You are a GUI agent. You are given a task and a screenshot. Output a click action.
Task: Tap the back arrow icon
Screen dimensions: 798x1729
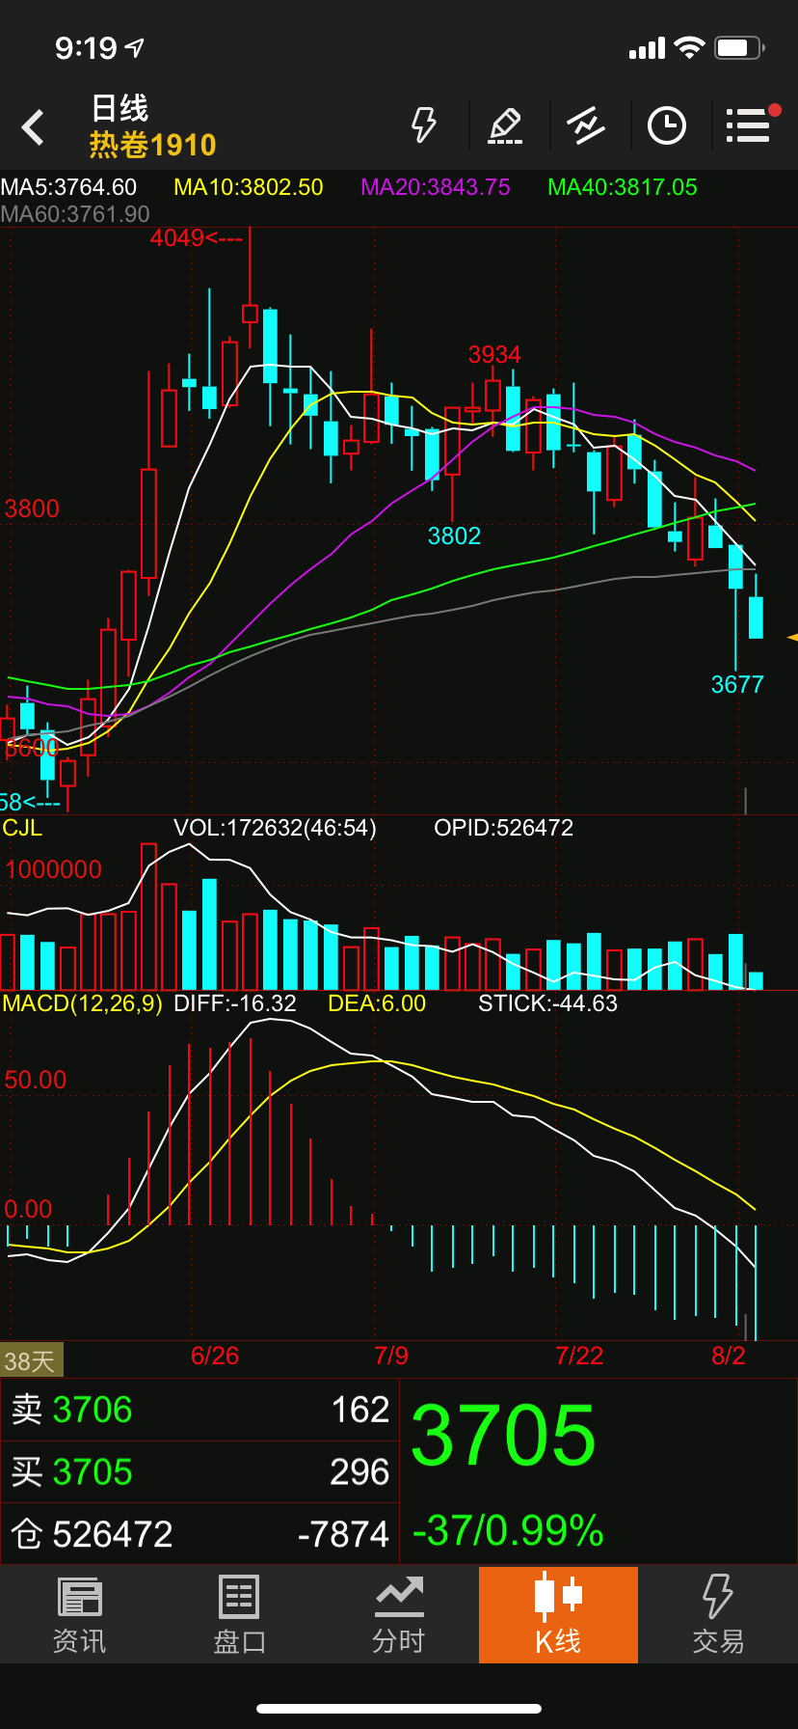pyautogui.click(x=34, y=127)
